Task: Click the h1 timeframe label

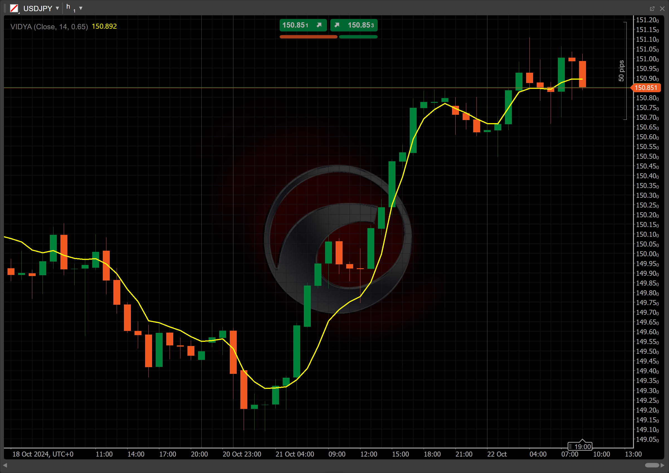Action: 70,8
